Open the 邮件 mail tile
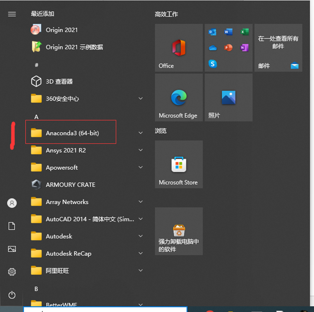The height and width of the screenshot is (312, 314). tap(278, 48)
